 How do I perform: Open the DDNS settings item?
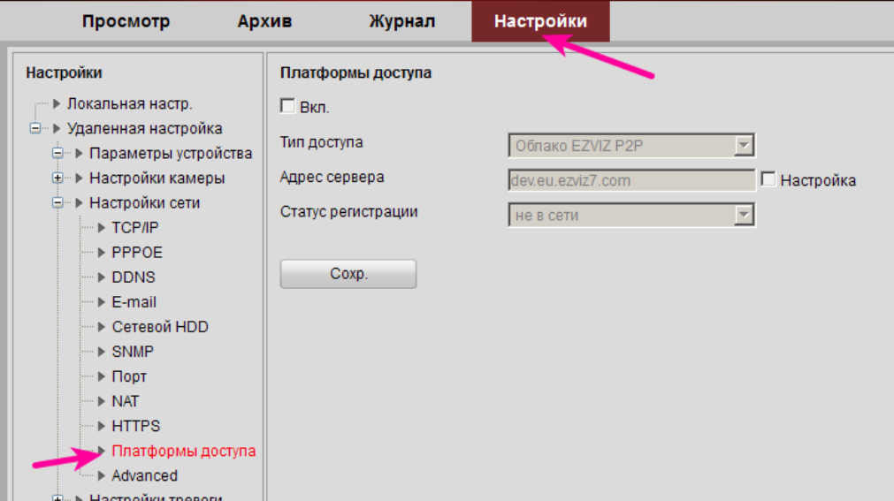pos(133,277)
